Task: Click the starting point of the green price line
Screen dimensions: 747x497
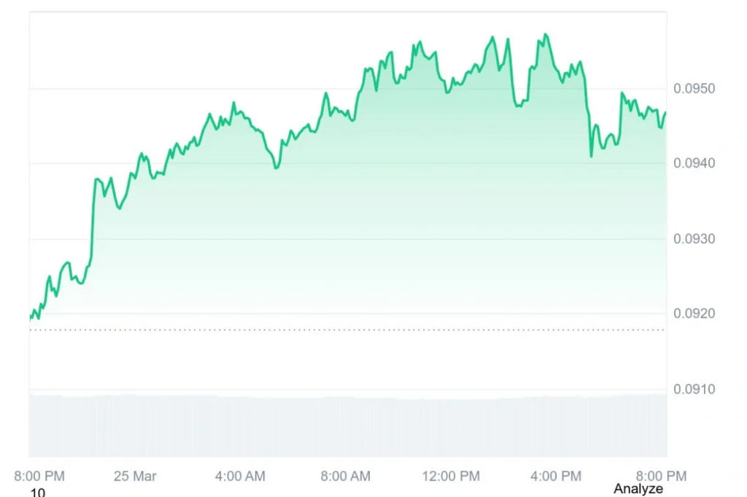Action: click(31, 318)
